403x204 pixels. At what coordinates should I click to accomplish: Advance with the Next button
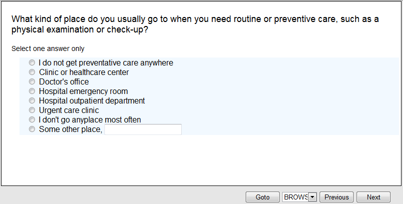[374, 197]
